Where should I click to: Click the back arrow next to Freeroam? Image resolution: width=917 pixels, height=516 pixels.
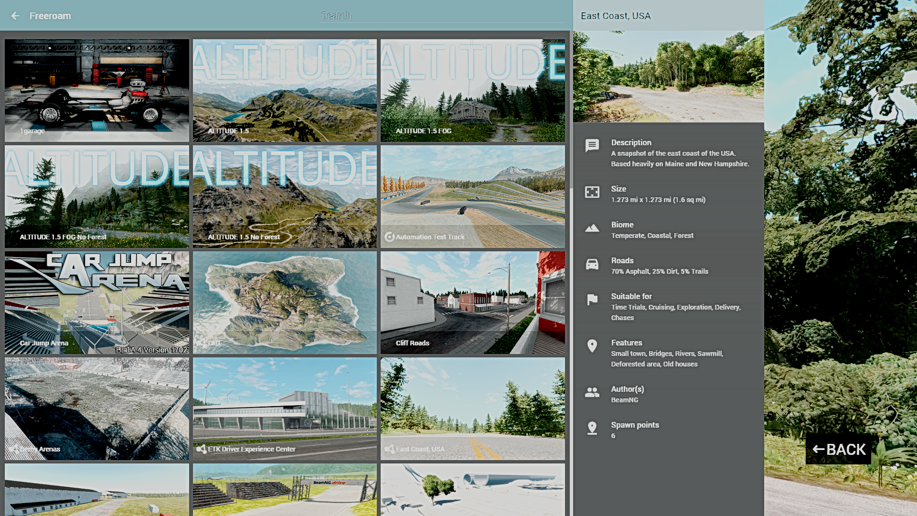[x=15, y=16]
